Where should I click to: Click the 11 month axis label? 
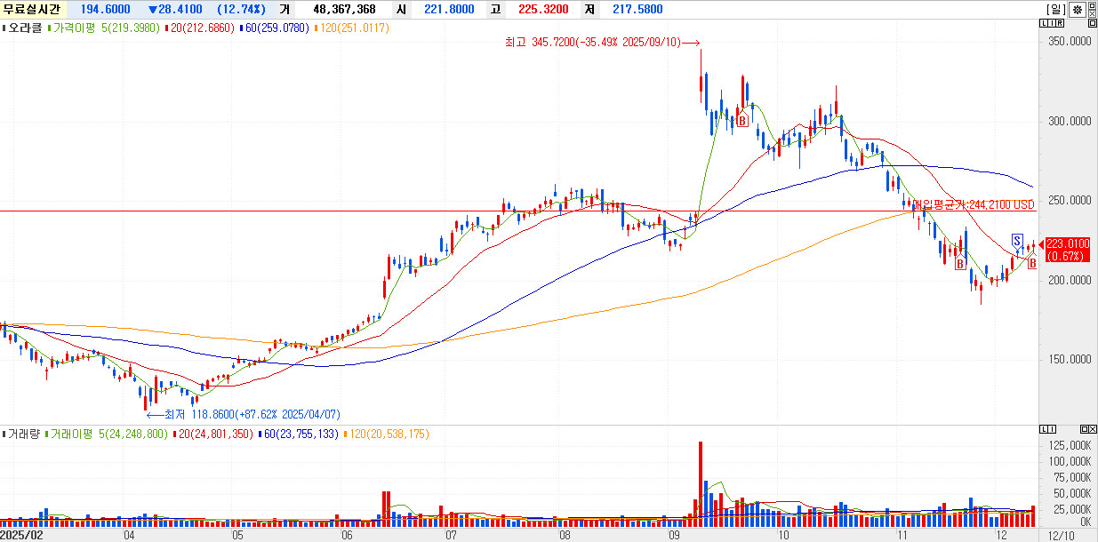coord(902,535)
